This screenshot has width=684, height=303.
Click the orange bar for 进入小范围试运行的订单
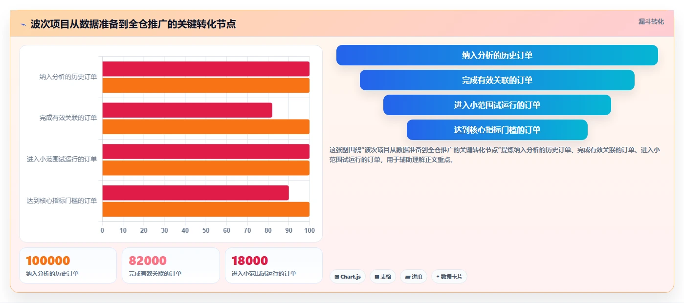click(206, 168)
